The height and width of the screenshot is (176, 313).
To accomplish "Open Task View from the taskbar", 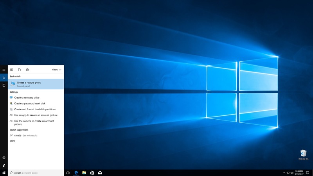I will click(x=68, y=172).
